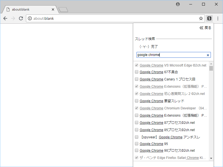The image size is (223, 167).
Task: Bookmark this page with the star icon
Action: (201, 18)
